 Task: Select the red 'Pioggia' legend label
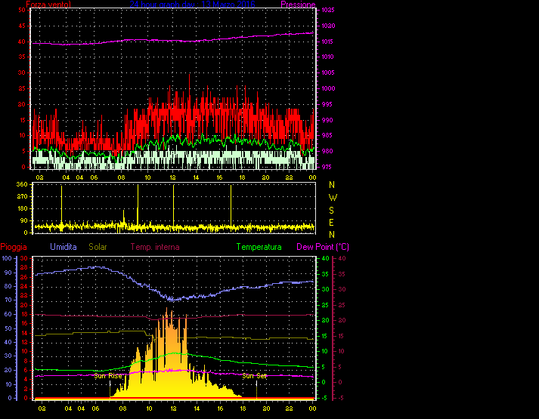click(x=14, y=247)
